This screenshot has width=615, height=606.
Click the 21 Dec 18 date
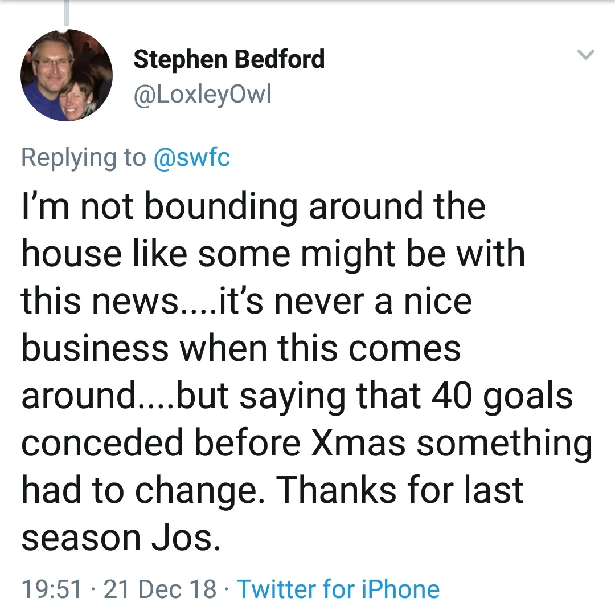pos(160,589)
